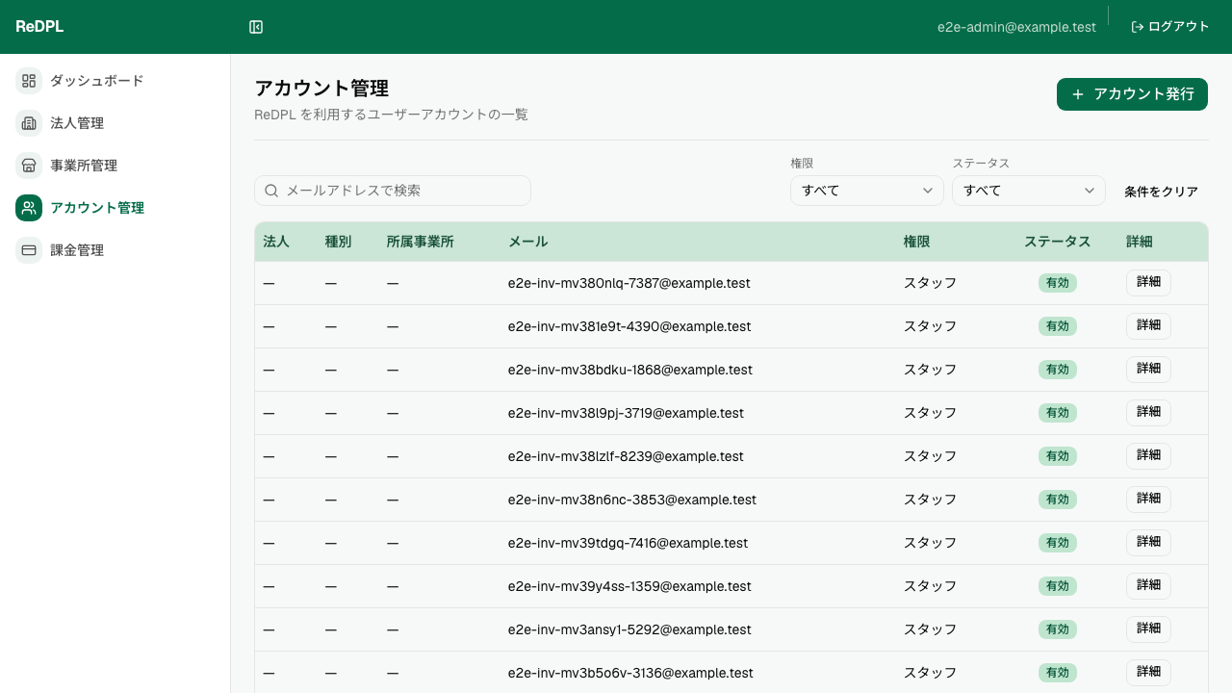Go to 課金管理 in the sidebar

point(115,250)
